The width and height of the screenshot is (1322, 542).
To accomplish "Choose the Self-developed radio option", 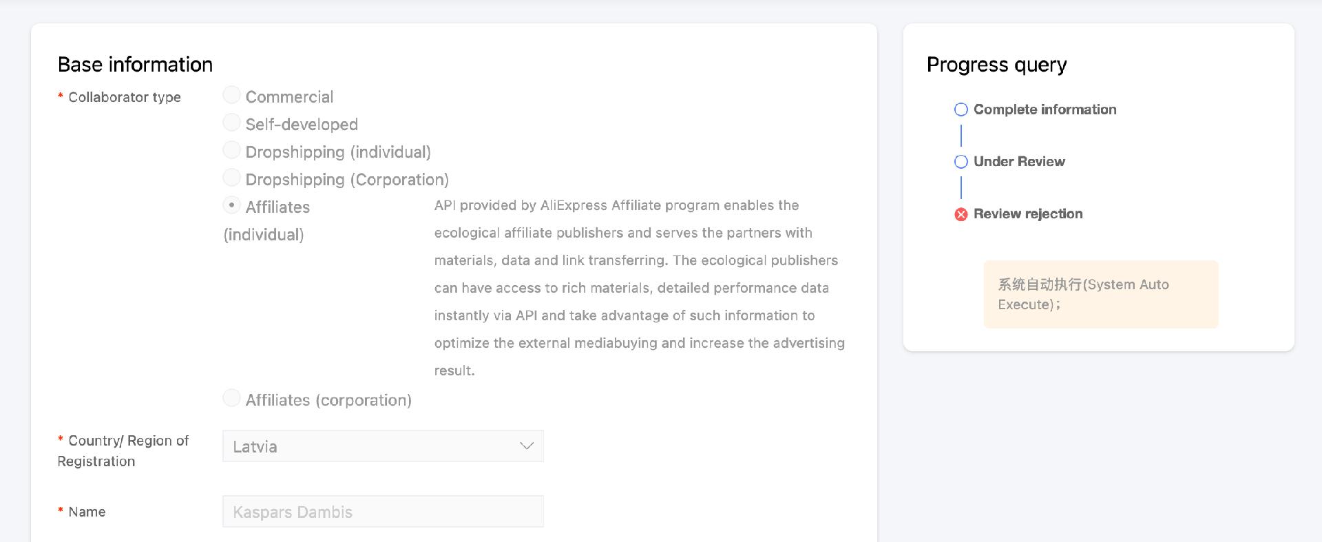I will (232, 123).
